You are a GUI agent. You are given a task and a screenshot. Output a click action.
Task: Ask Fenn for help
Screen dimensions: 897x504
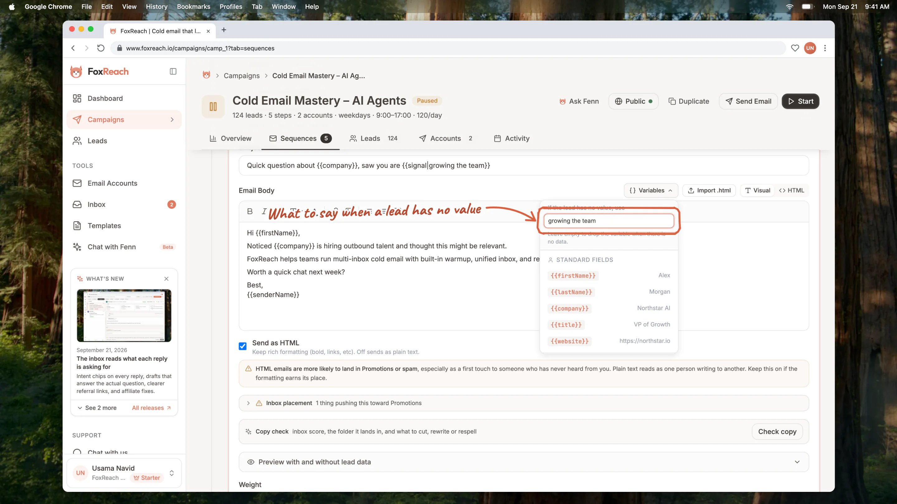pyautogui.click(x=579, y=101)
